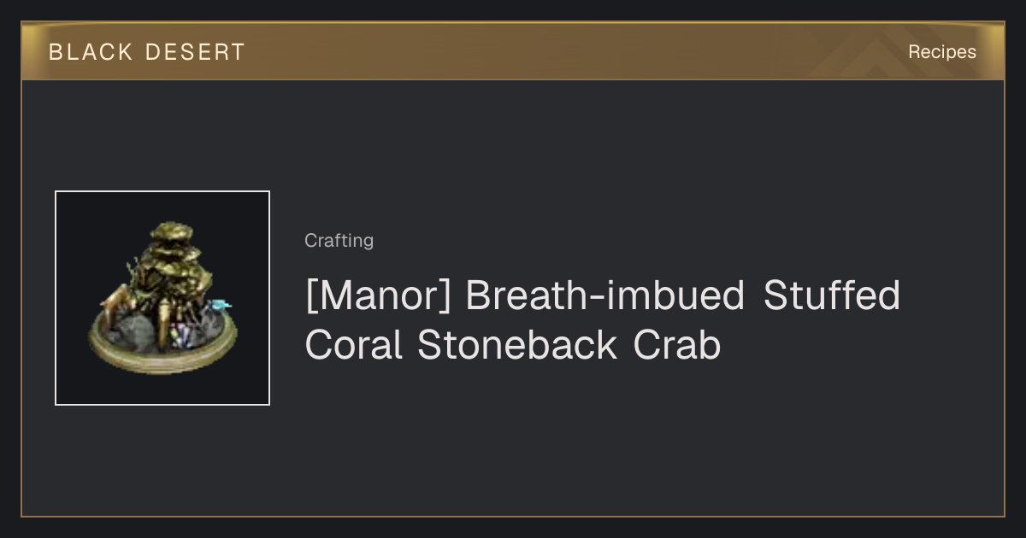
Task: Select the [Manor] tag in title
Action: pos(376,296)
